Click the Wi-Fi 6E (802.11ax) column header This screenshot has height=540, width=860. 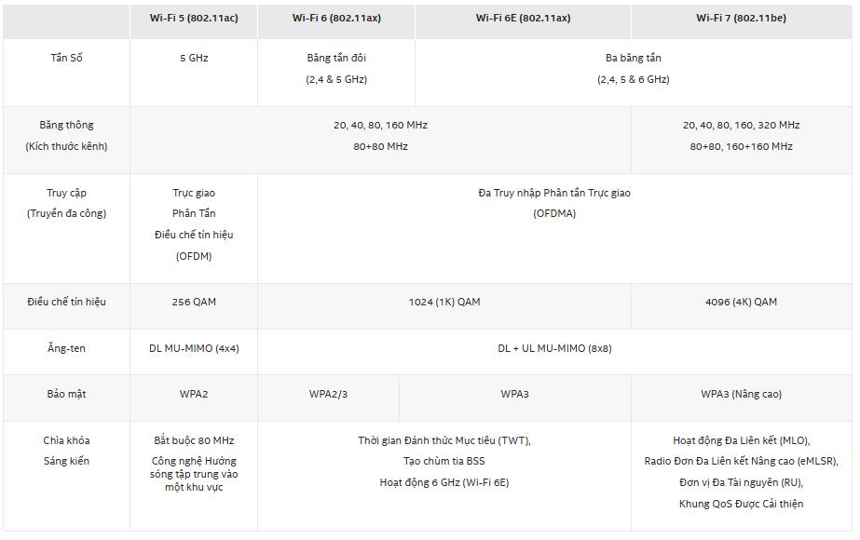[523, 19]
